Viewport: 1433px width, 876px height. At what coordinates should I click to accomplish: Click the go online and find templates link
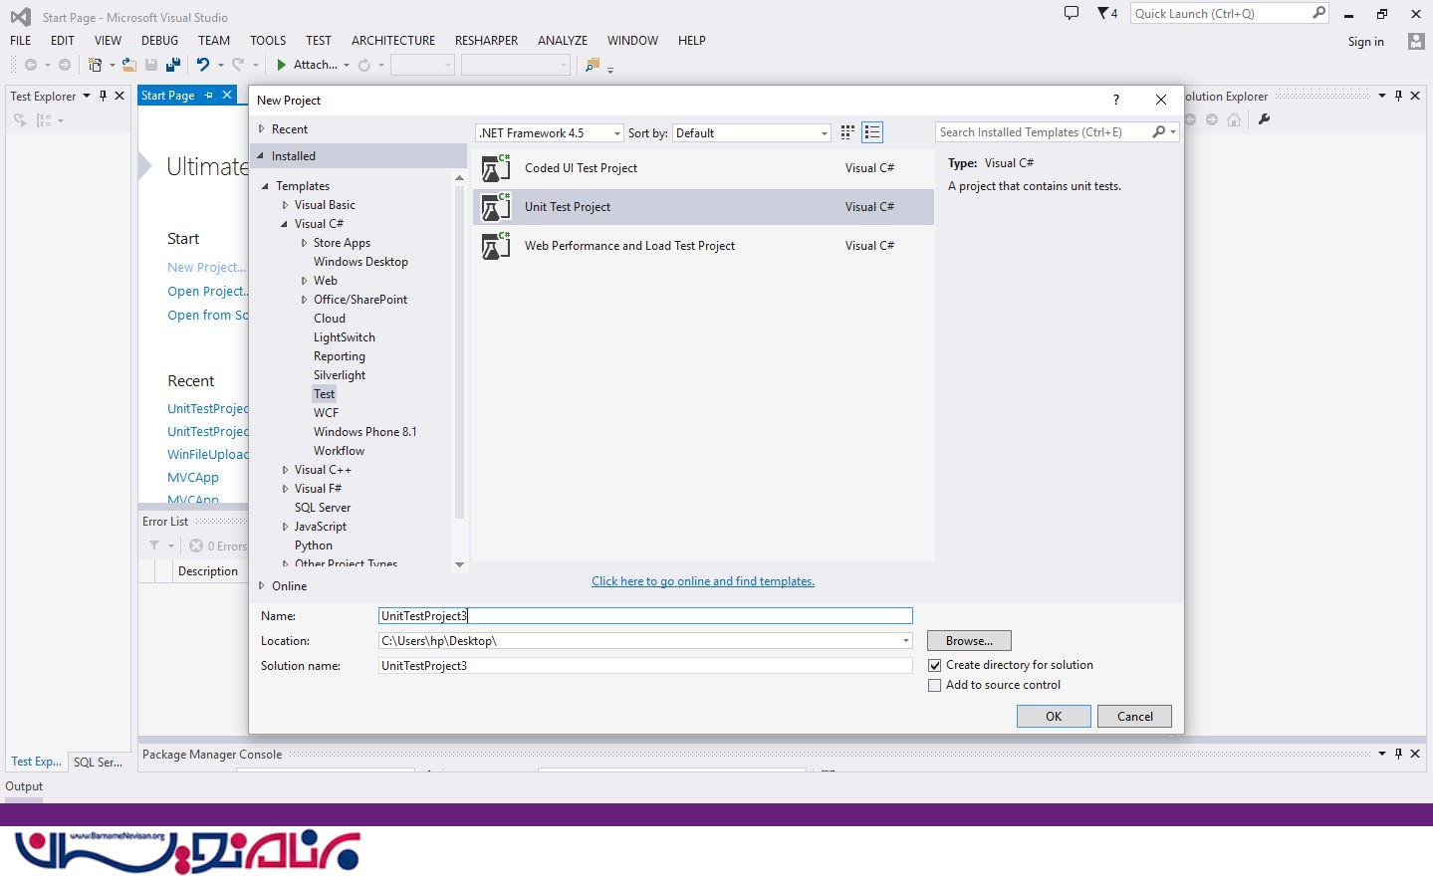[702, 581]
